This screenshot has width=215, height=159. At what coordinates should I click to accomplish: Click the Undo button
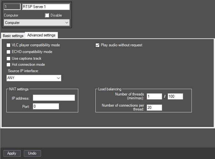32,153
